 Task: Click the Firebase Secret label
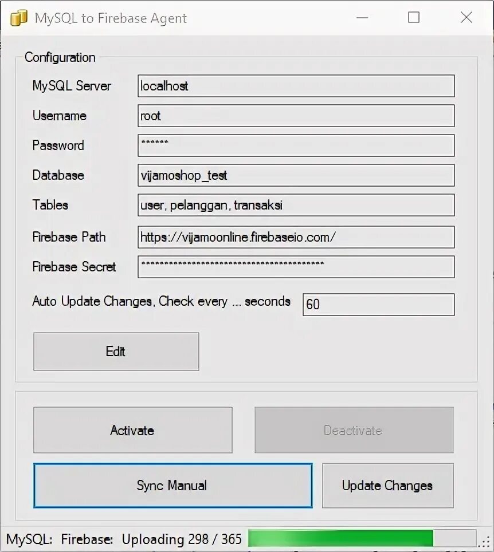coord(74,267)
